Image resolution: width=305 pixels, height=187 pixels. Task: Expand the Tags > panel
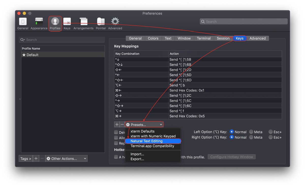[26, 158]
